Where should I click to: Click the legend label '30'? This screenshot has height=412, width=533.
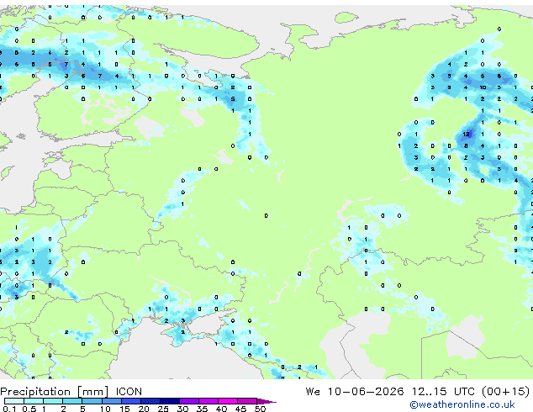pos(182,409)
